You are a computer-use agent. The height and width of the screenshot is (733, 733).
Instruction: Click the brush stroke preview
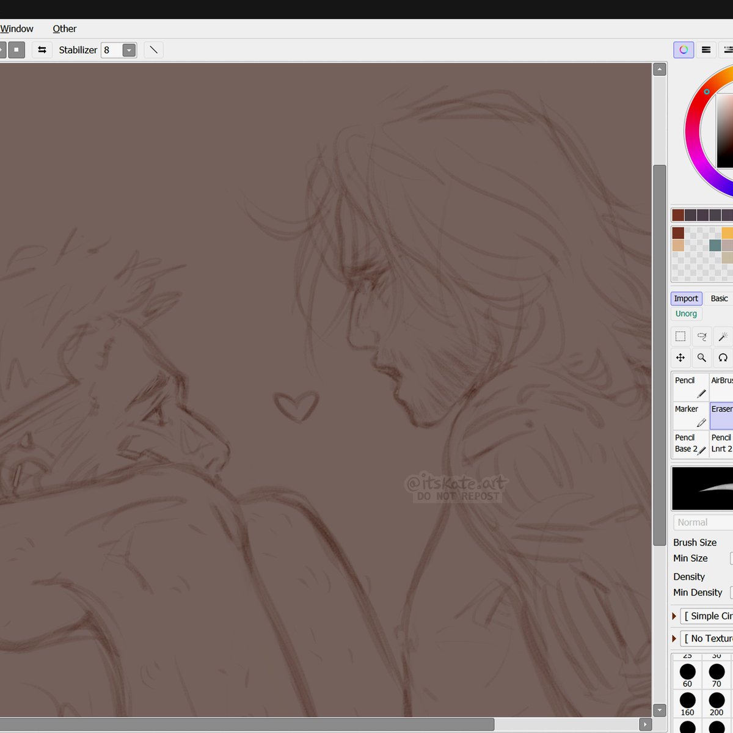coord(702,489)
